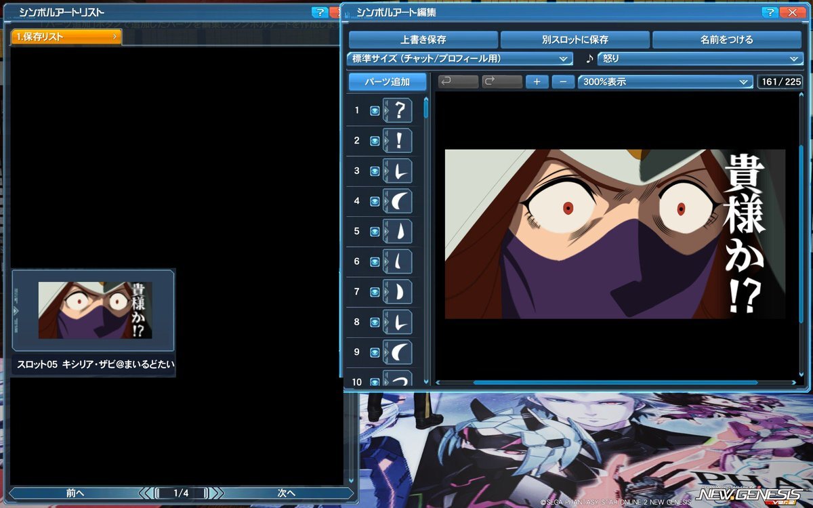Select layer 10 part icon
This screenshot has width=813, height=508.
click(398, 379)
